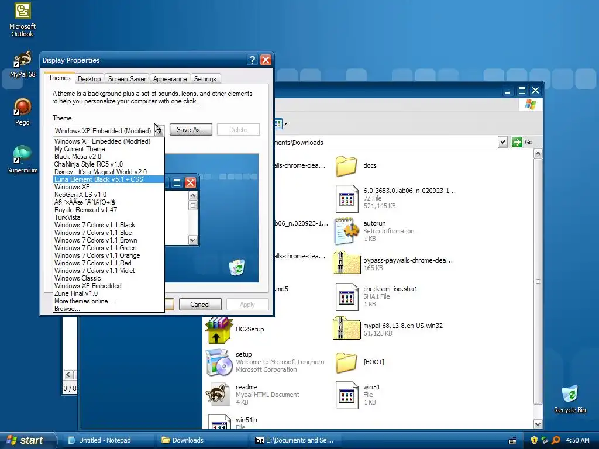
Task: Choose Zune Final v1.0 theme
Action: (x=108, y=293)
